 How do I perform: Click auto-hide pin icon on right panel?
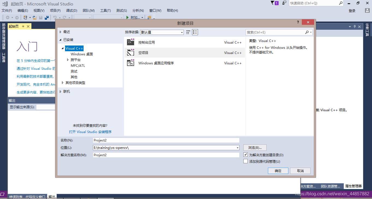355,26
